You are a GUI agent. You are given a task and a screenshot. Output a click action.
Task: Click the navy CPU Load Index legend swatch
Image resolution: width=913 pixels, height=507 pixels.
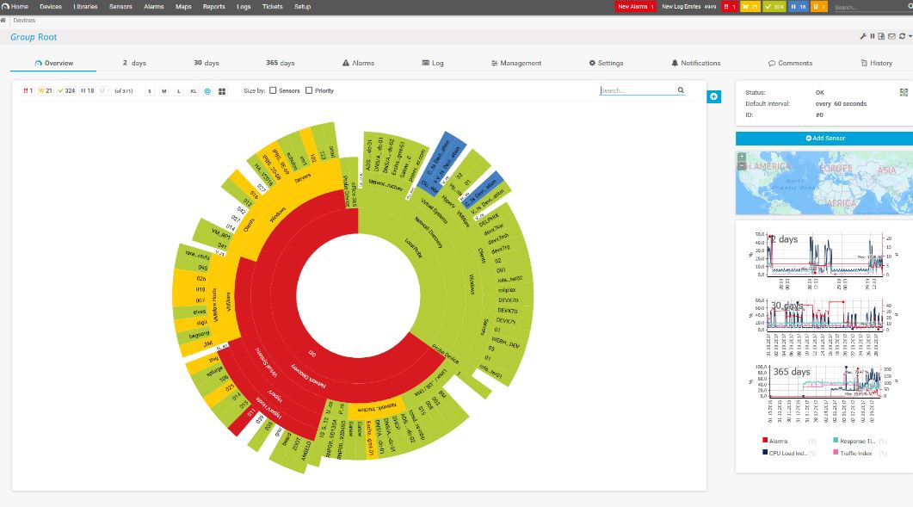(765, 452)
